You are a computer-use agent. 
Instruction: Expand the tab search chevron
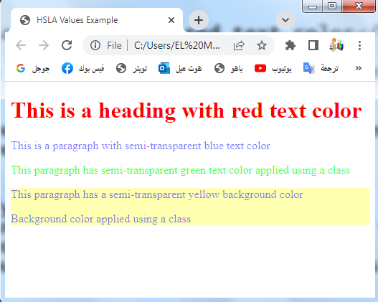click(x=285, y=20)
